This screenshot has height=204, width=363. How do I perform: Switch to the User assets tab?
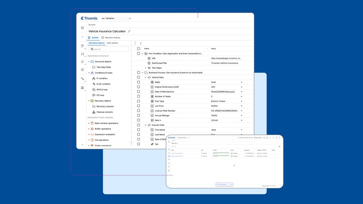pos(112,43)
